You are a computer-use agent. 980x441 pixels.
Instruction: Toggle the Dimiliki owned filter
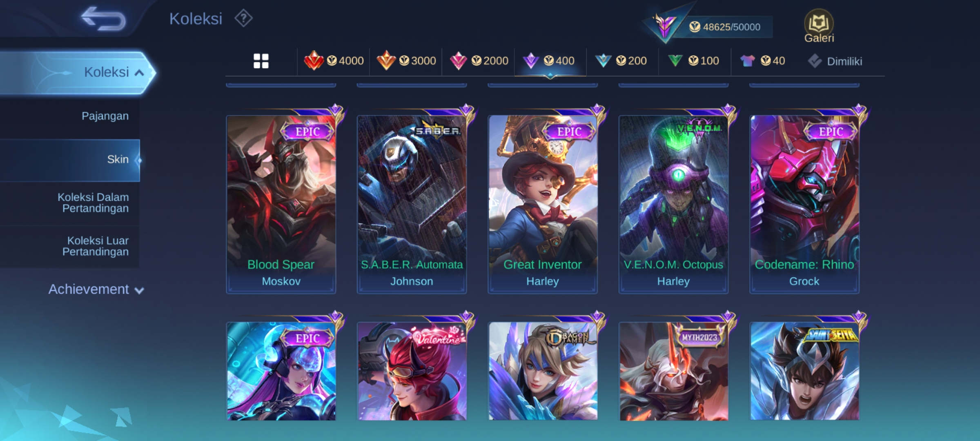pyautogui.click(x=835, y=61)
